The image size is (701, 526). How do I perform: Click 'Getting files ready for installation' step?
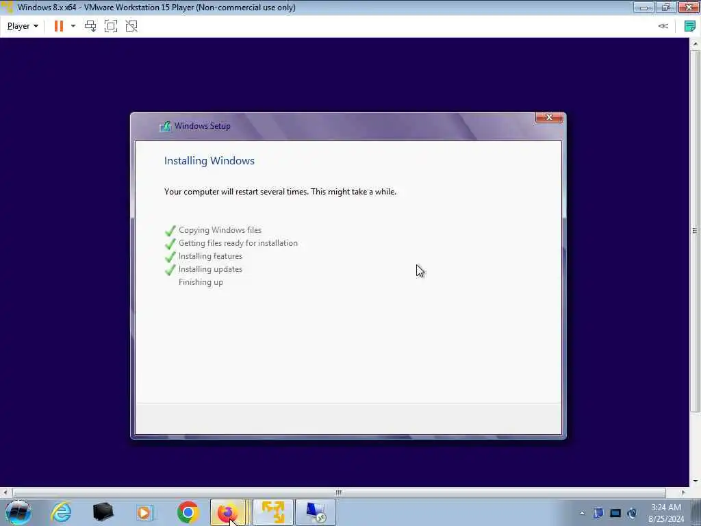[238, 243]
